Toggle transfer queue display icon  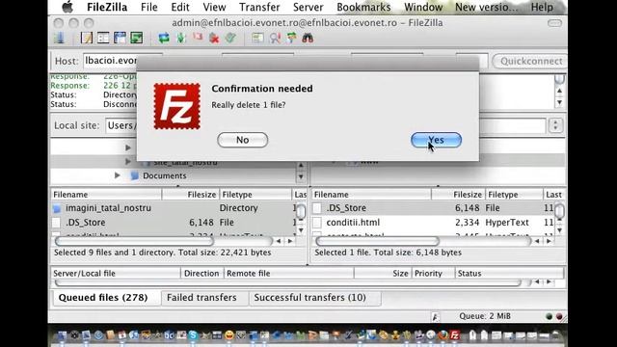pos(137,39)
